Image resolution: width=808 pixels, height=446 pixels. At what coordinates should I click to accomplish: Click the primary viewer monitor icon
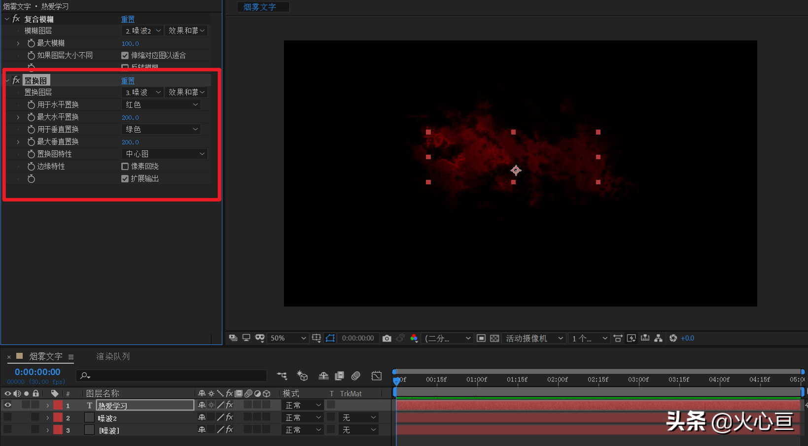coord(246,338)
